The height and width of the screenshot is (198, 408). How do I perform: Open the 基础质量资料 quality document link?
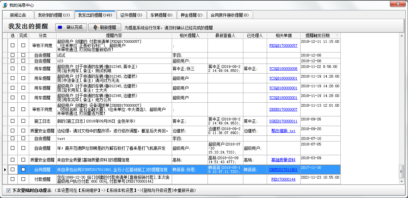point(283,160)
